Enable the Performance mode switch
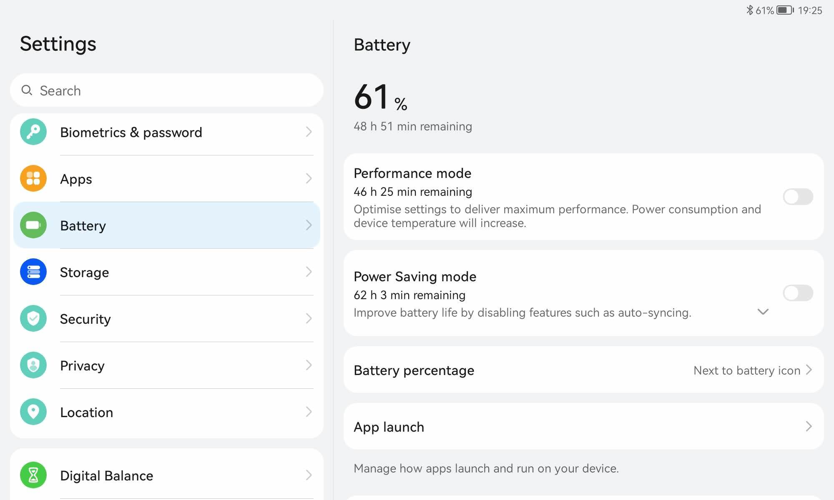The image size is (834, 500). coord(798,197)
